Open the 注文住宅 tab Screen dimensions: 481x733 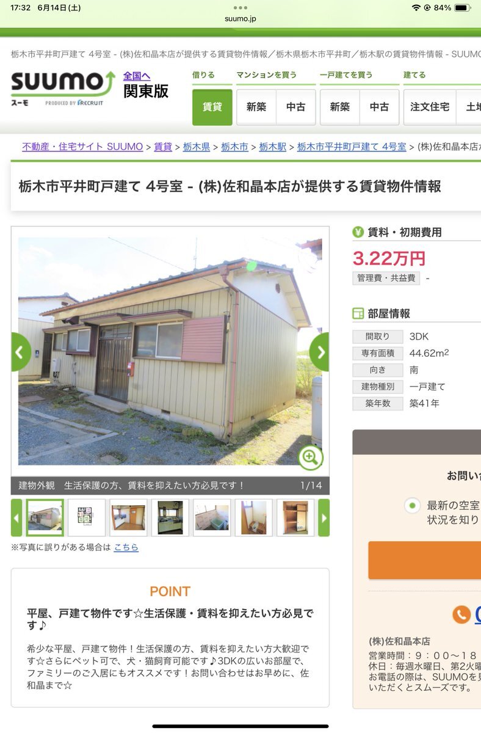tap(430, 107)
